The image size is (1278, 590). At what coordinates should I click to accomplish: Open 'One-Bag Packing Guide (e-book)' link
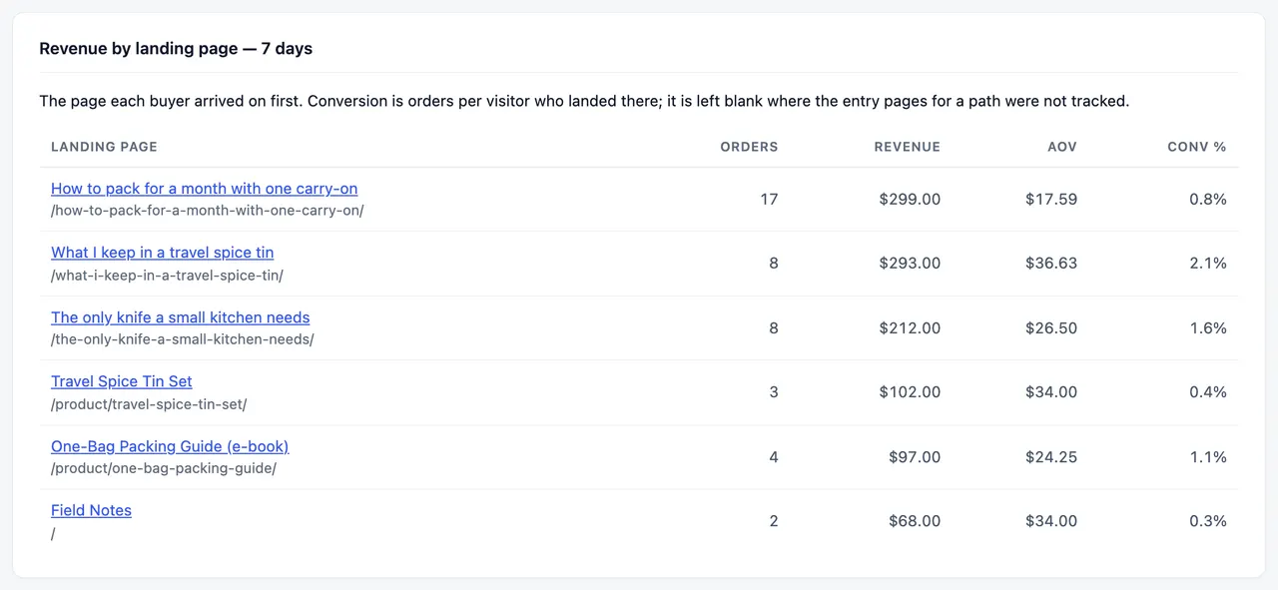coord(170,446)
